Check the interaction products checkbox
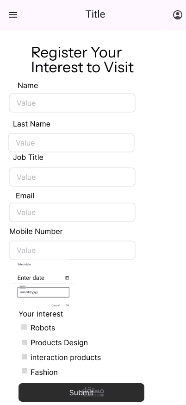Screen dimensions: 186x405 [x=24, y=357]
